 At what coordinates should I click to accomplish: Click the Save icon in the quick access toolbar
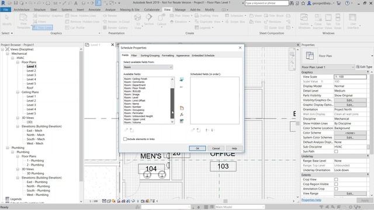click(16, 3)
